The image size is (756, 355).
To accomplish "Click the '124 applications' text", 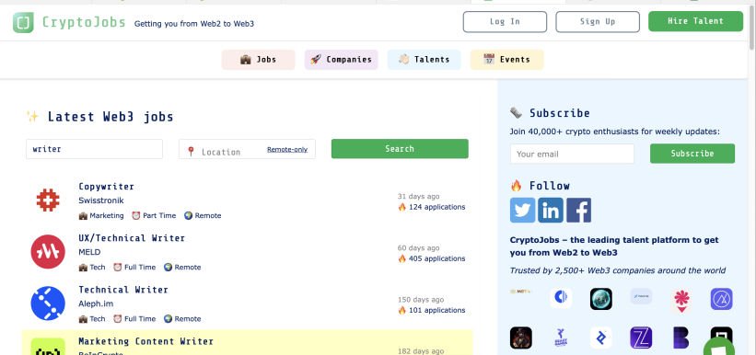I will point(436,207).
